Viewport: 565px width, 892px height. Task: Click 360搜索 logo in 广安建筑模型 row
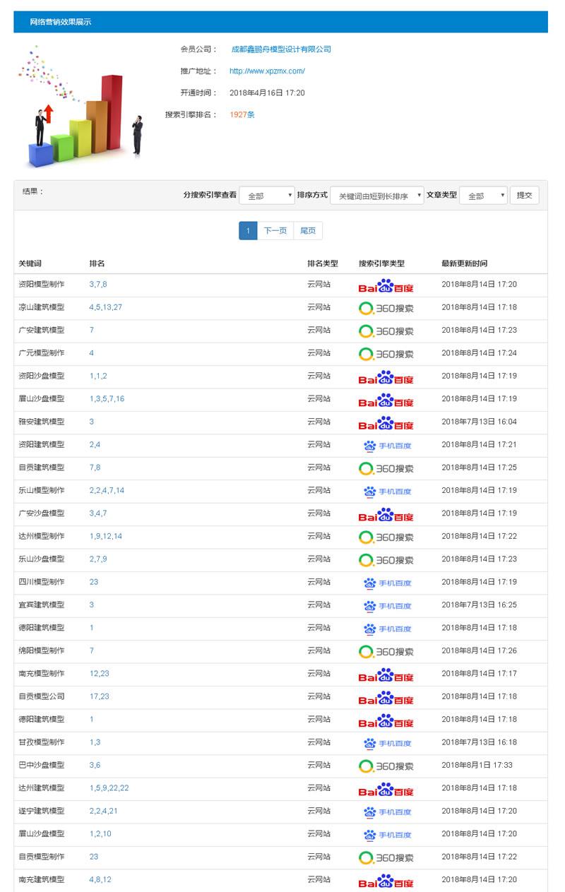(386, 331)
